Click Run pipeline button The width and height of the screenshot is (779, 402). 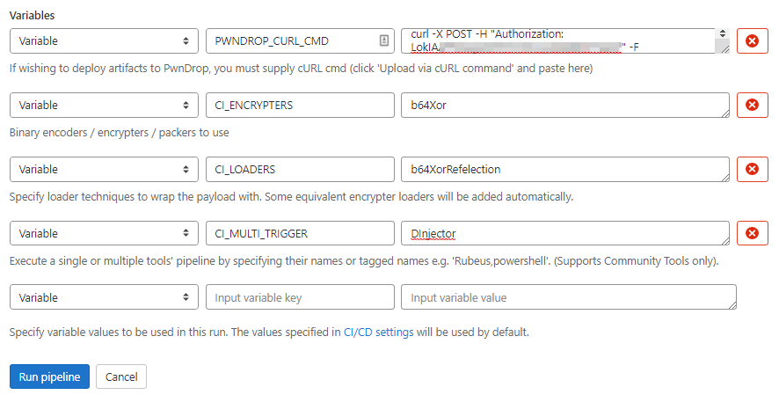(x=49, y=376)
